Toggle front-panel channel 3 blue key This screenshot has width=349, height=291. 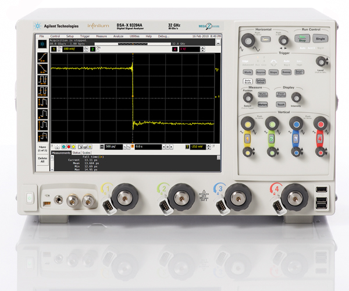295,139
